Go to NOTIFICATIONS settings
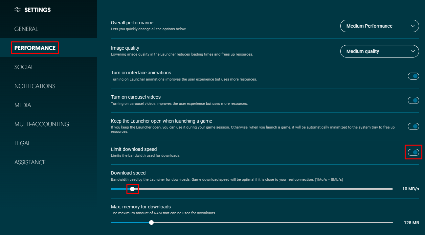Image resolution: width=425 pixels, height=235 pixels. (x=34, y=86)
